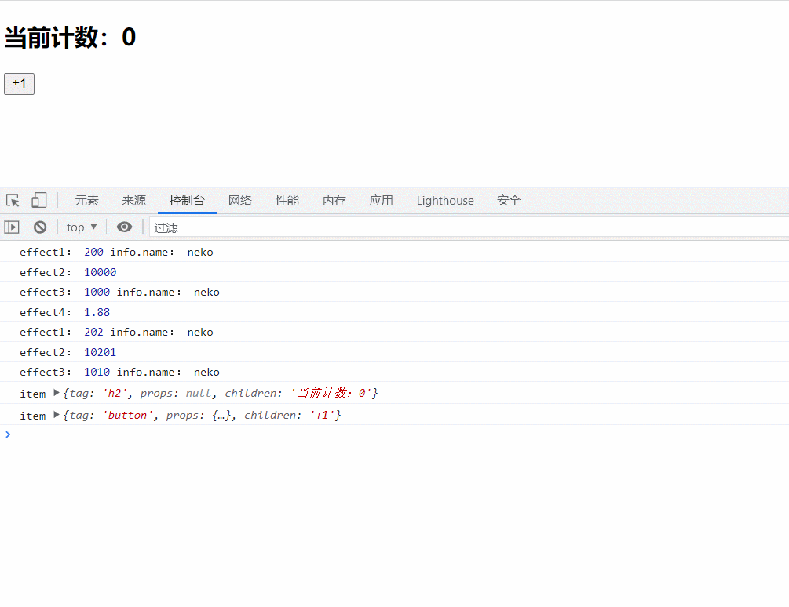Switch to the 元素 tab
This screenshot has height=607, width=789.
pyautogui.click(x=87, y=201)
